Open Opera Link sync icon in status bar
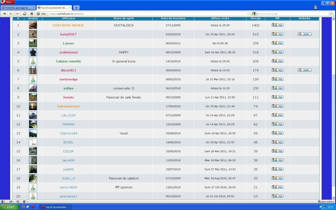 point(10,202)
